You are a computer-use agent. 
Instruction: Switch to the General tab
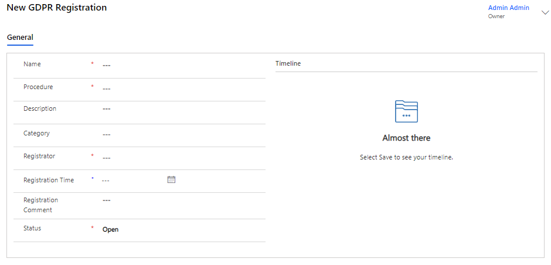20,38
